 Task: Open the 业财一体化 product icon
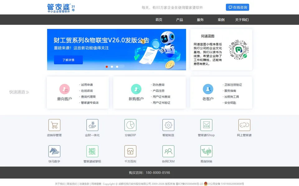click(92, 125)
